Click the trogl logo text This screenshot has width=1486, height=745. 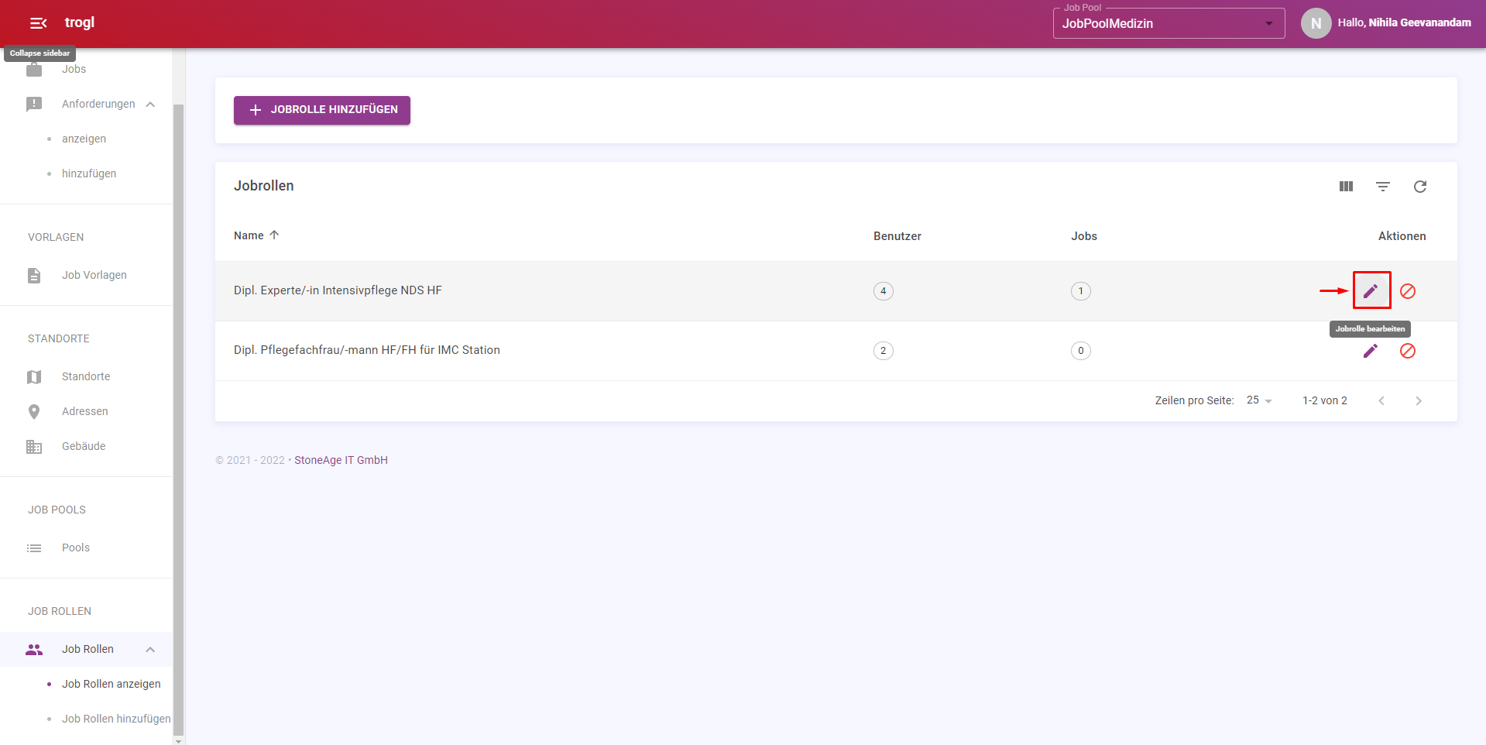(80, 22)
